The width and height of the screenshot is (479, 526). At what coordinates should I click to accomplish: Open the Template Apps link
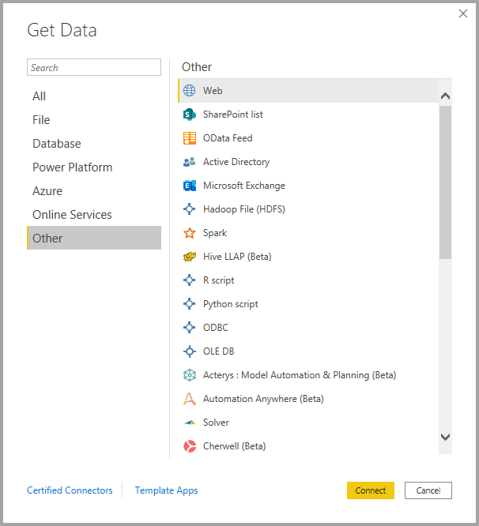coord(166,490)
